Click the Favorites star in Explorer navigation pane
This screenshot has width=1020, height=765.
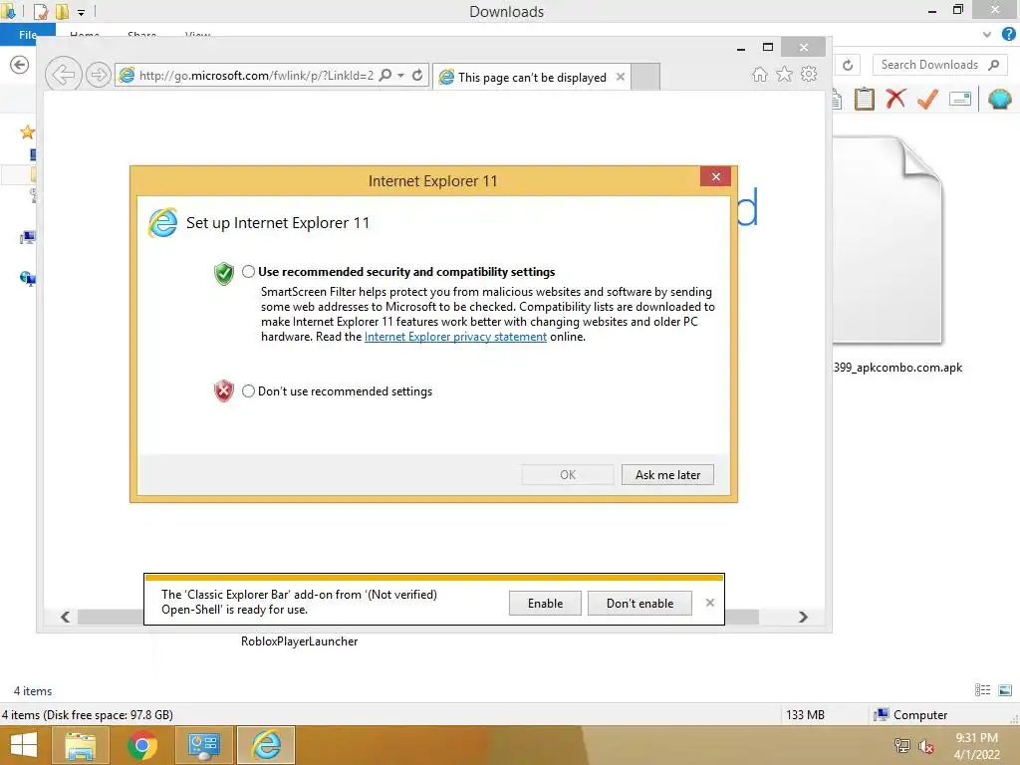coord(27,132)
